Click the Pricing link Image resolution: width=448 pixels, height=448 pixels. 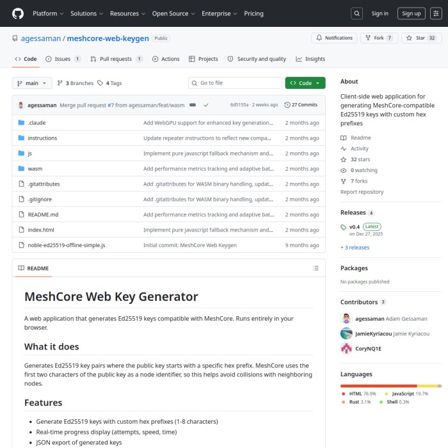coord(253,13)
